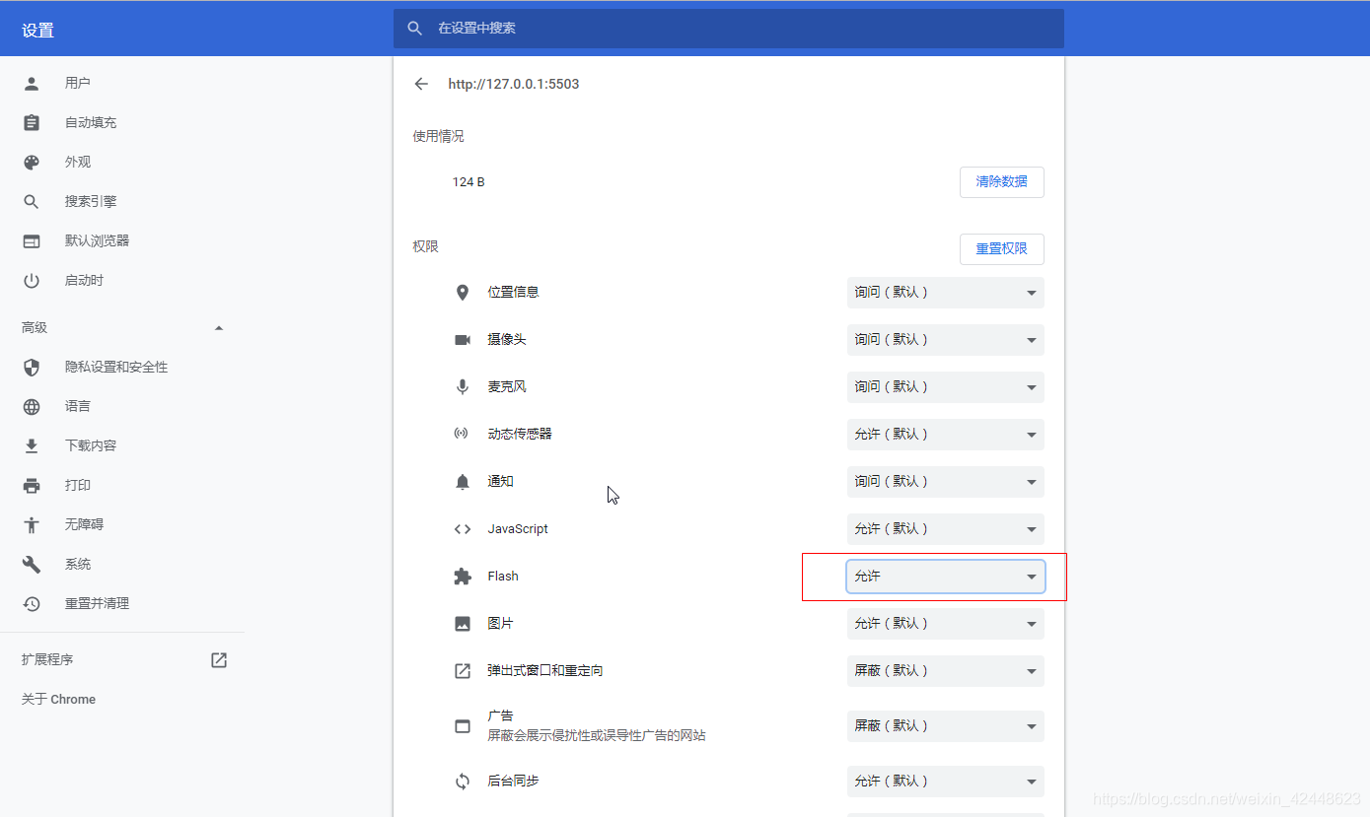Click the images icon next to 图片

(x=462, y=623)
